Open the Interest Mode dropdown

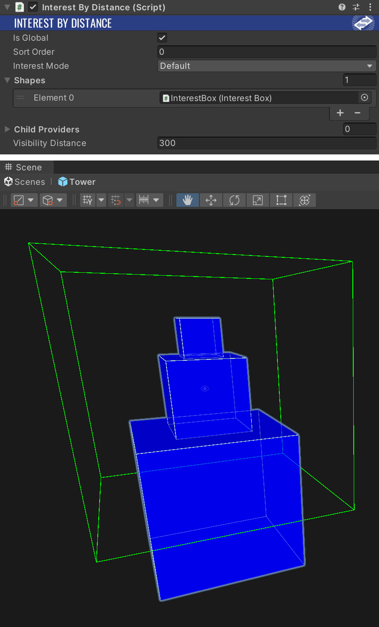(x=267, y=66)
